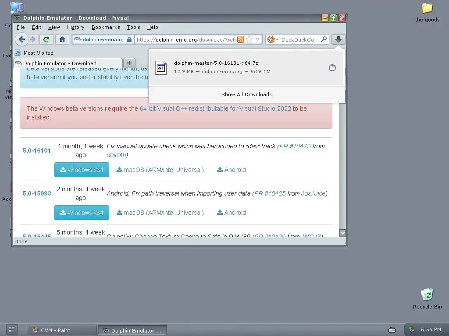This screenshot has width=449, height=336.
Task: Open version 5.0-16101 link
Action: [x=37, y=150]
